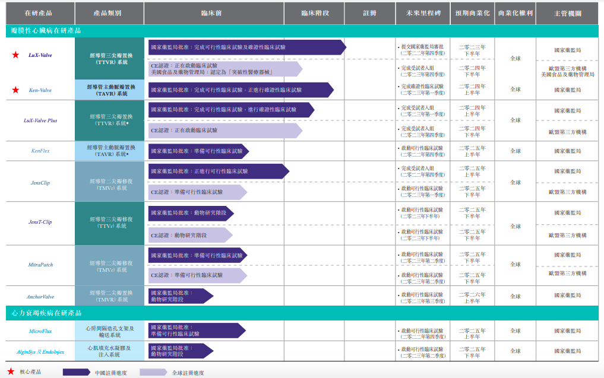Click the dark purple legend arrow for 中國註冊進度
Viewport: 604px width, 378px height.
point(76,372)
